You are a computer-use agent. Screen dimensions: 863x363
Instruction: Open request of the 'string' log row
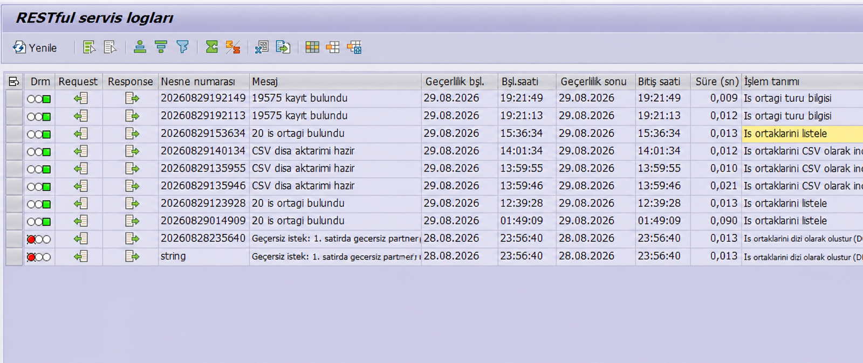tap(81, 256)
